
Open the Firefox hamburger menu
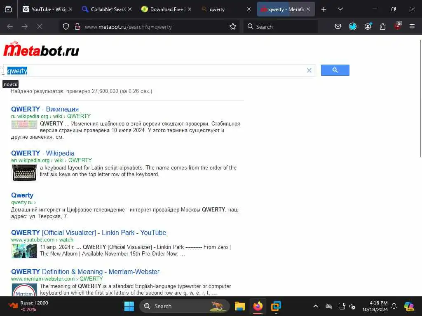tap(412, 26)
